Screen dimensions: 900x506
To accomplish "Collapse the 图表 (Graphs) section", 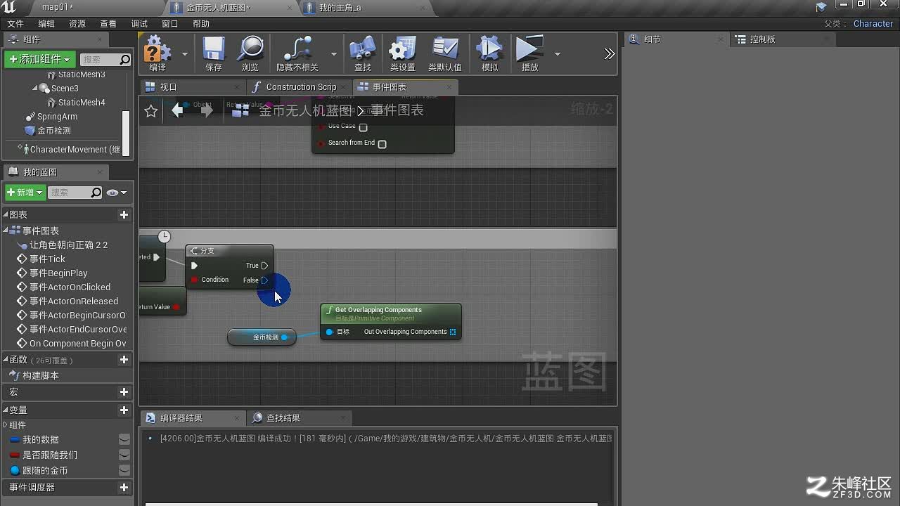I will pyautogui.click(x=6, y=215).
